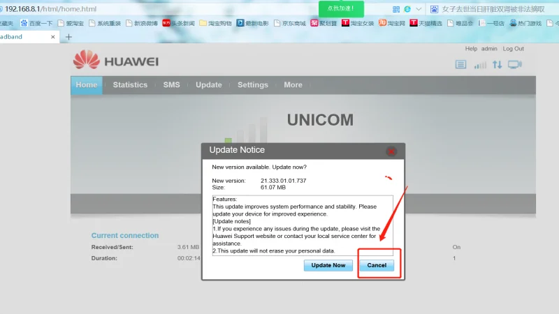The width and height of the screenshot is (559, 314).
Task: Open a new browser tab with plus
Action: point(68,37)
